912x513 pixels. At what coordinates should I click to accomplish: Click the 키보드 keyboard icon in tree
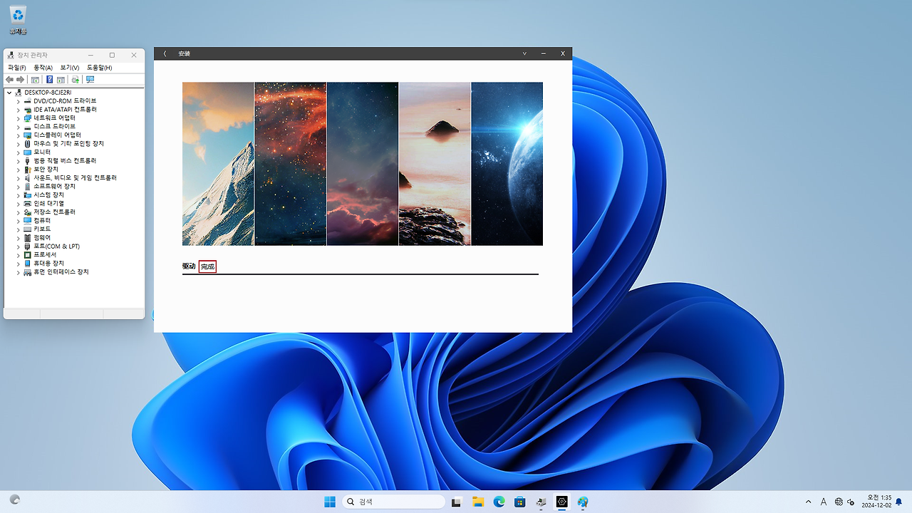[28, 229]
